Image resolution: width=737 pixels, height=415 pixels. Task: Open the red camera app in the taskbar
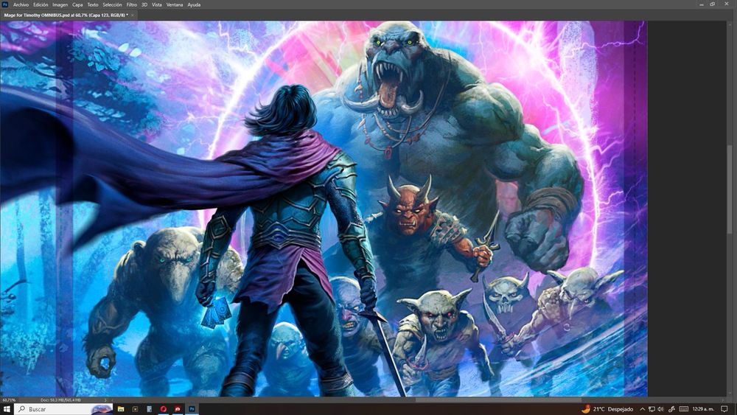click(x=178, y=409)
